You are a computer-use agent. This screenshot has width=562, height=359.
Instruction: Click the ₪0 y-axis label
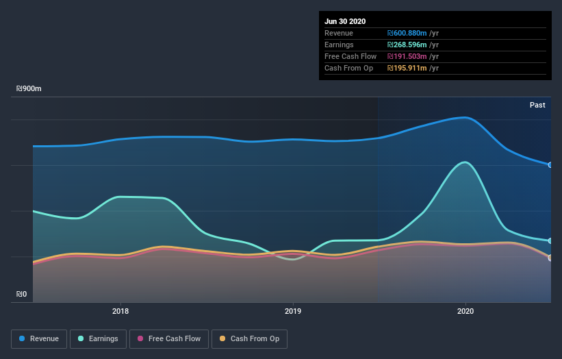(x=21, y=294)
